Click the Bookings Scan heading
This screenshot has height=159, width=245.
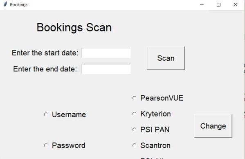point(74,27)
